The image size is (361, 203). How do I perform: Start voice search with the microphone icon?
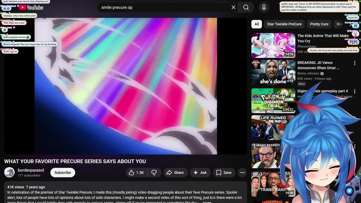(264, 7)
